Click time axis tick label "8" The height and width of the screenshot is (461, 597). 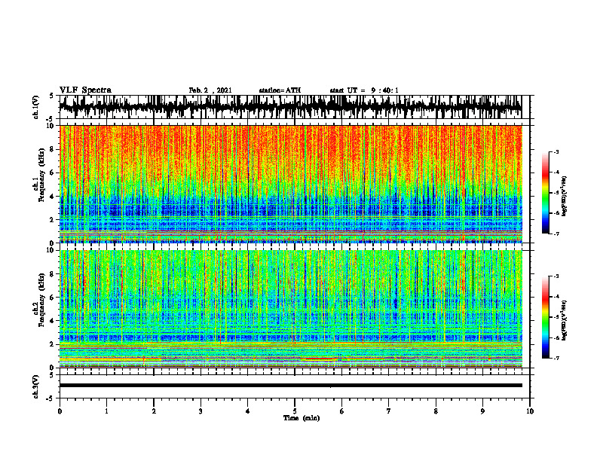pyautogui.click(x=436, y=411)
